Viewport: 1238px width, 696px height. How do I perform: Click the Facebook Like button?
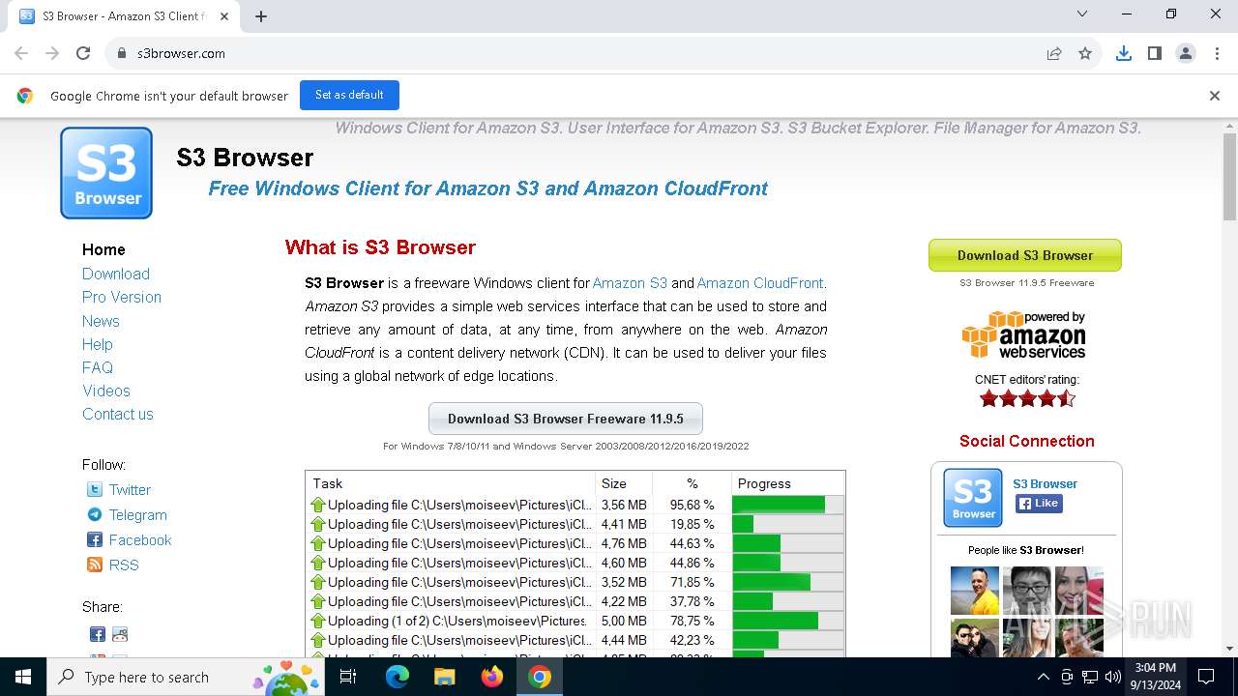pyautogui.click(x=1039, y=503)
